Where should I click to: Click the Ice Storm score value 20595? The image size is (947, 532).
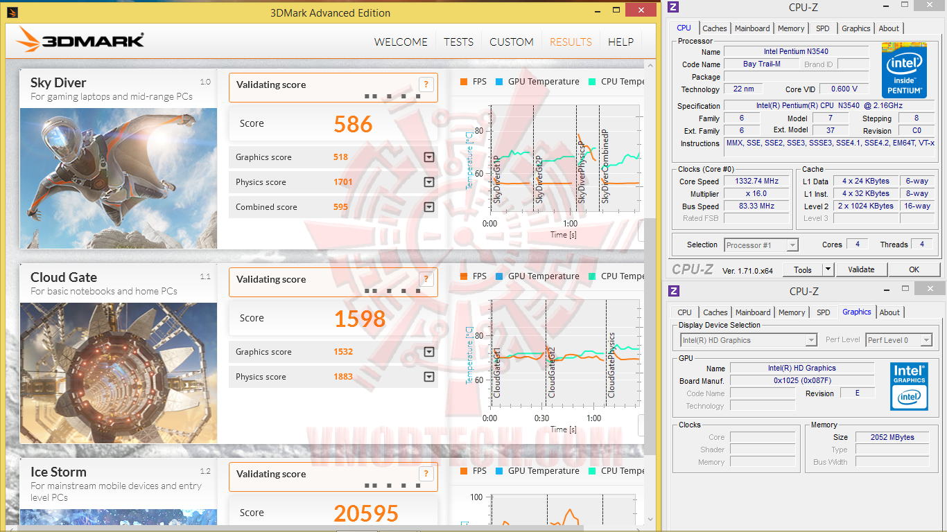[366, 513]
